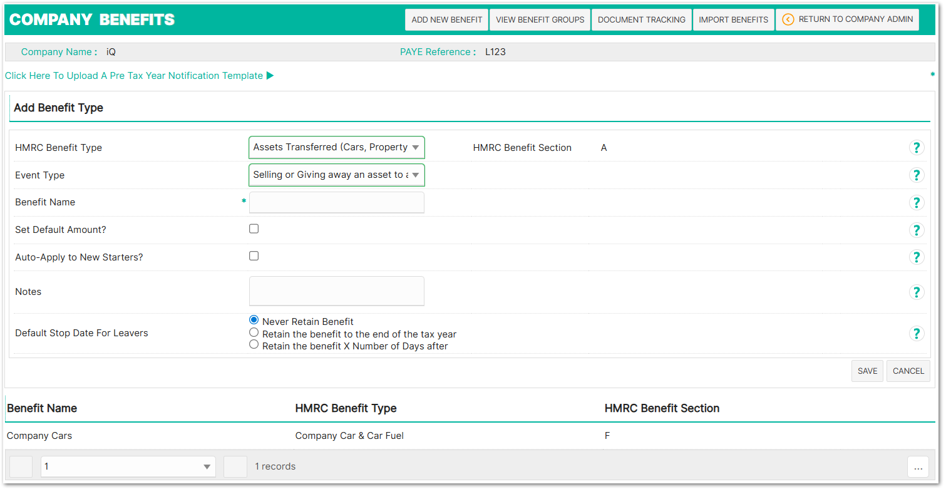
Task: Click help icon for HMRC Benefit Type
Action: [x=917, y=148]
